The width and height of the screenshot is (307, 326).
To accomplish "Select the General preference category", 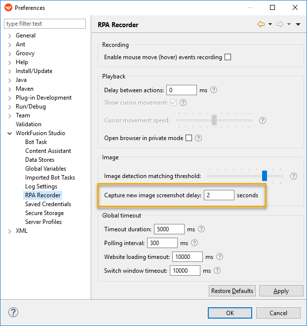I will point(26,36).
